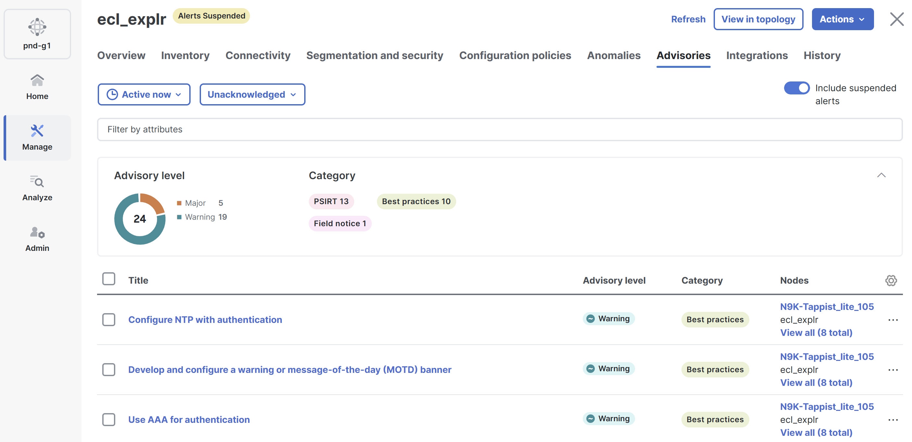
Task: Open table column settings gear
Action: pos(891,280)
